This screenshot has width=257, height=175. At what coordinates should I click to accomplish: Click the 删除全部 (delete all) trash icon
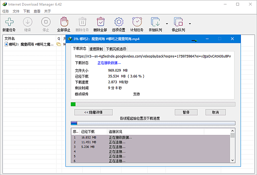coord(100,22)
